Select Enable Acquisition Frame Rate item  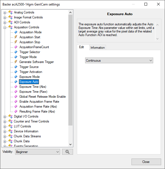[x=39, y=102]
